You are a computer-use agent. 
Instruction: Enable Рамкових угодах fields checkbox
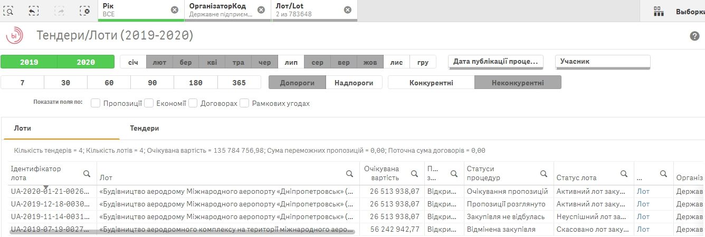244,103
